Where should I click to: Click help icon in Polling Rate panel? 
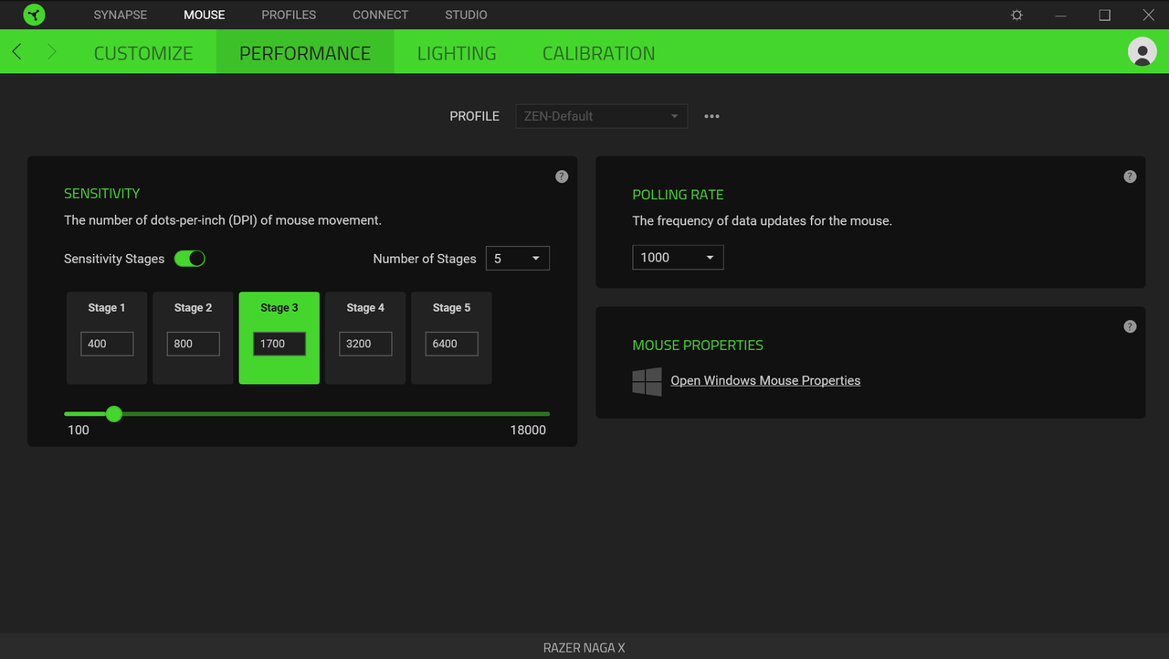point(1130,176)
